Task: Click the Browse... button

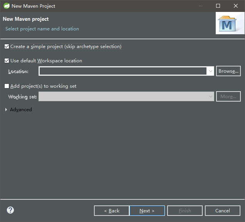Action: click(x=228, y=71)
